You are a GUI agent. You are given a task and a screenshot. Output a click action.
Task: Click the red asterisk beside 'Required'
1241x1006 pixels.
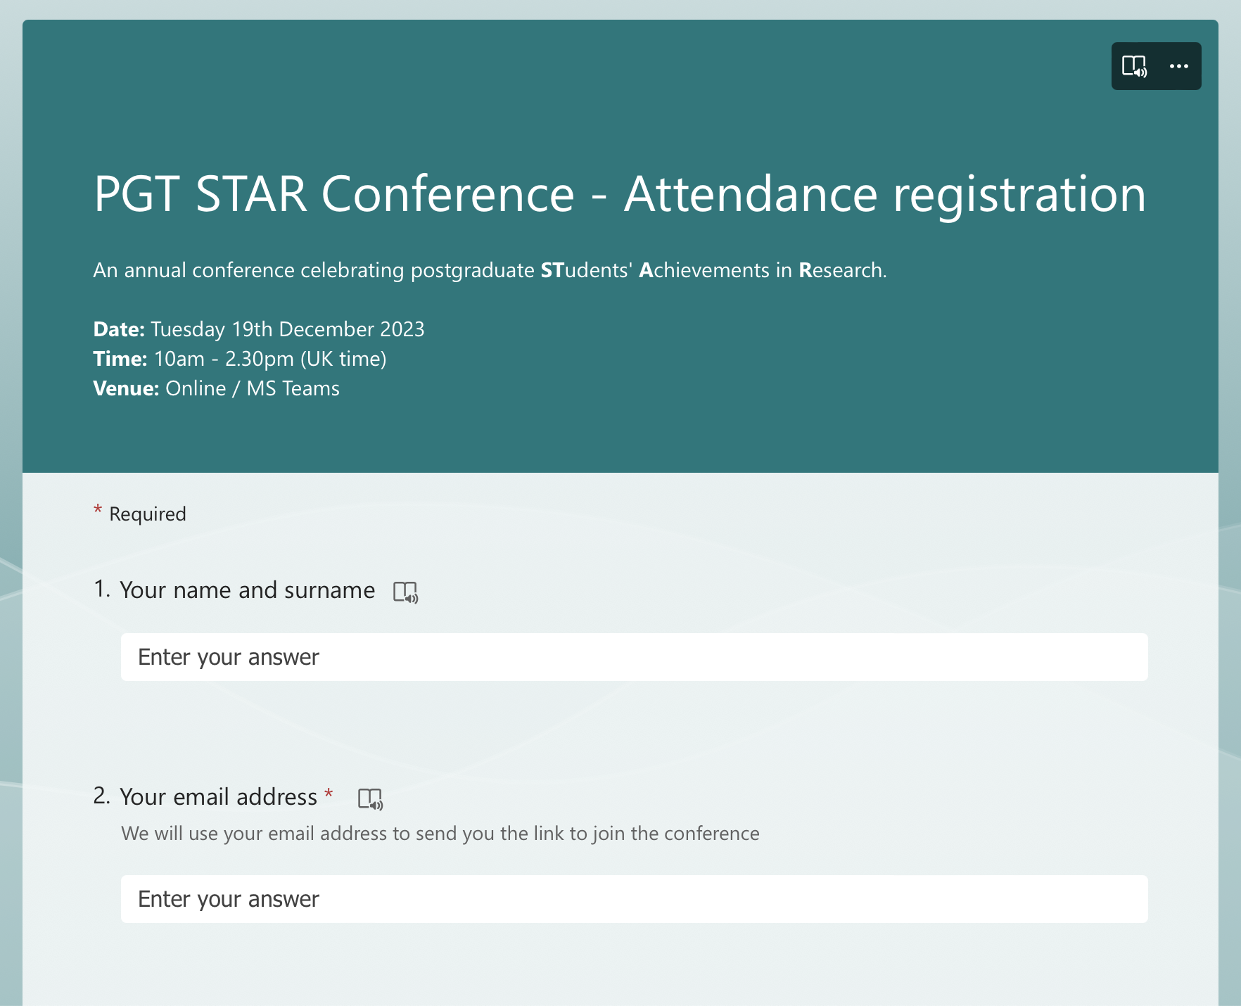pyautogui.click(x=98, y=511)
